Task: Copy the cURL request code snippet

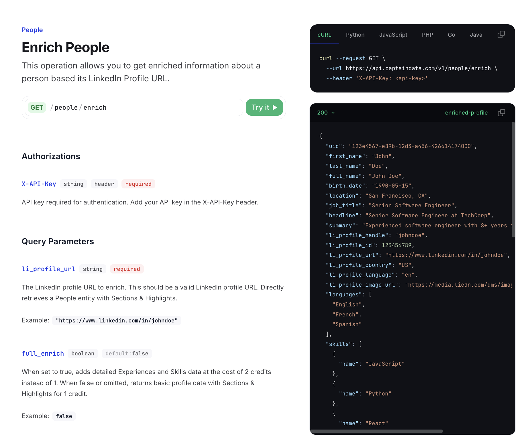Action: click(x=501, y=35)
